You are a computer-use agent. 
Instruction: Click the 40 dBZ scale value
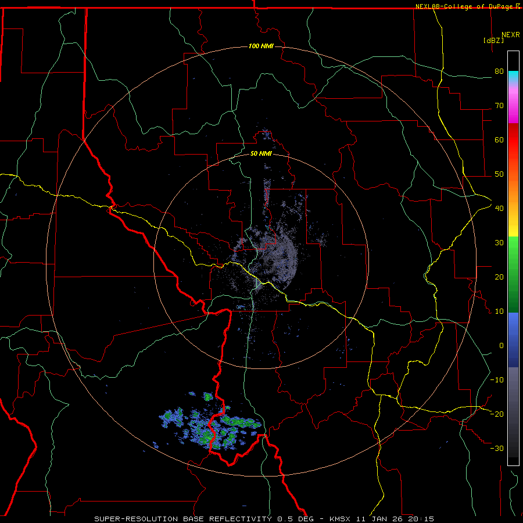(499, 209)
